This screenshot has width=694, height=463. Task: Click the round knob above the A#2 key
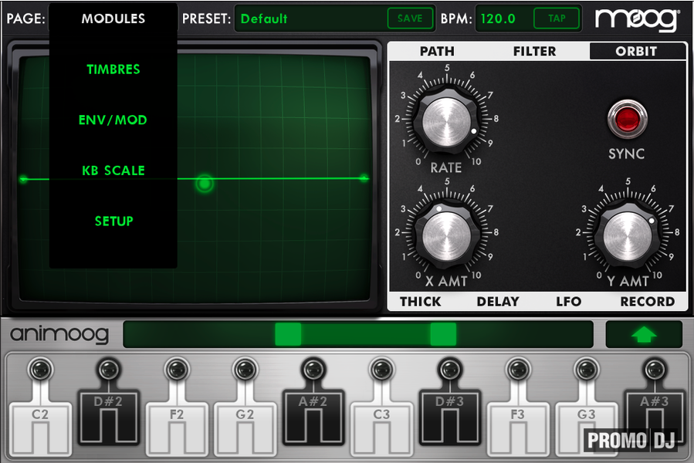click(313, 369)
